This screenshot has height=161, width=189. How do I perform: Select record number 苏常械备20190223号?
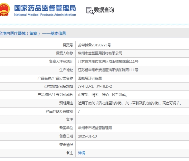94,45
